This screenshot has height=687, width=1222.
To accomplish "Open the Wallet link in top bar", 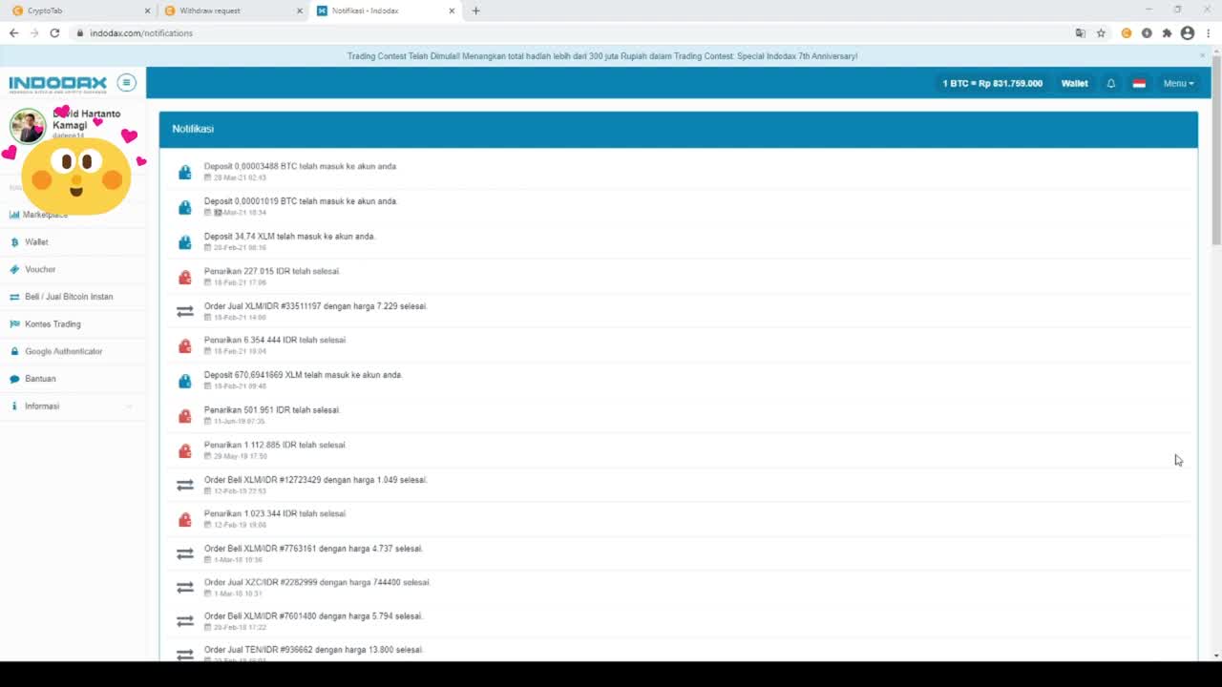I will (x=1074, y=83).
